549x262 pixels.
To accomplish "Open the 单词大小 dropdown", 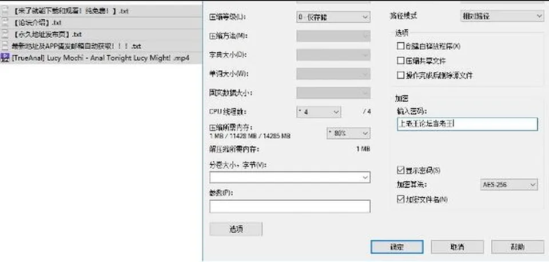I will [333, 74].
